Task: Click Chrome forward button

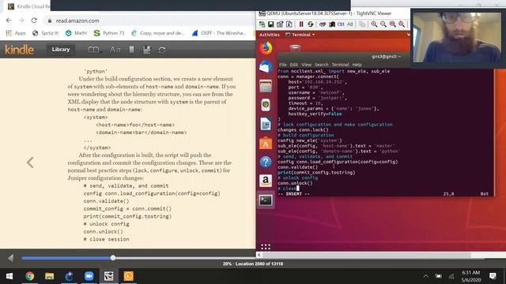Action: click(21, 21)
